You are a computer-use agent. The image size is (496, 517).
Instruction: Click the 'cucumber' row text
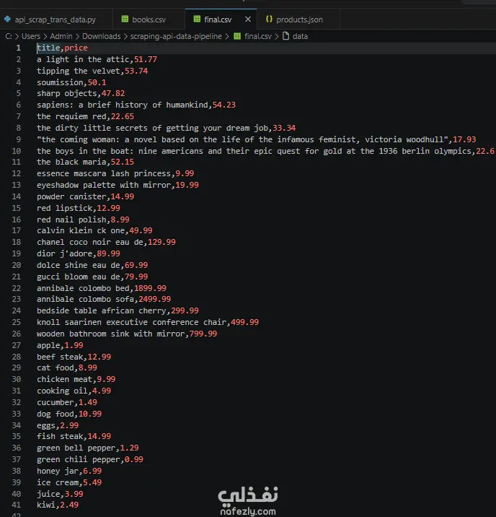(56, 402)
